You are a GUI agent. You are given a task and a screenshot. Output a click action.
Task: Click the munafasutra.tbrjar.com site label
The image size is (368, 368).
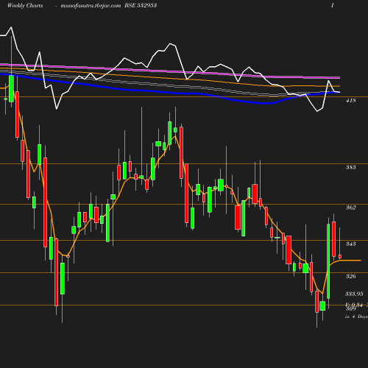click(x=91, y=6)
